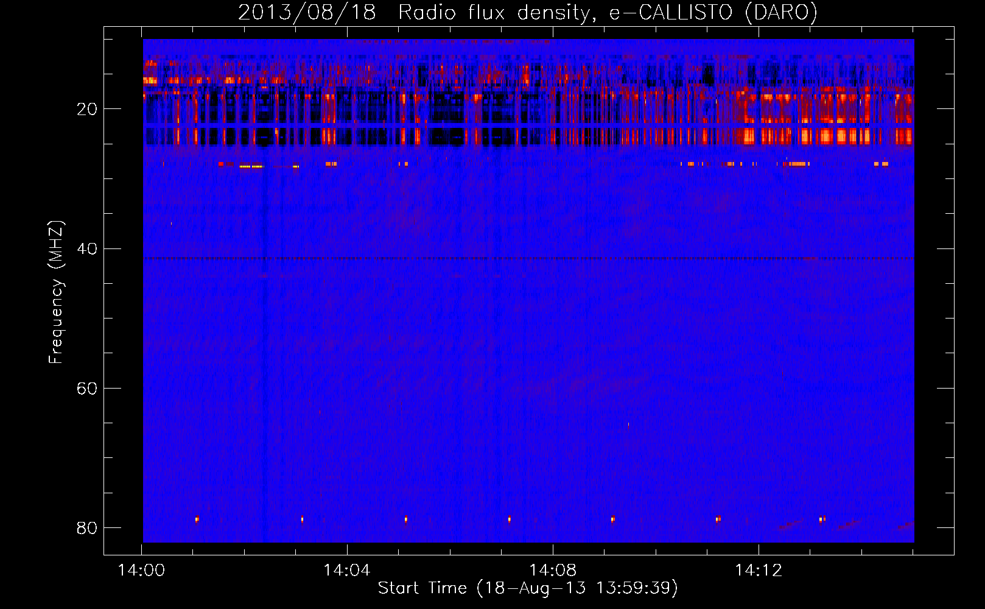
Task: Click the plot title "2013/08/18 Radio flux density, e-CALLISTO (DARO)"
Action: pyautogui.click(x=527, y=13)
